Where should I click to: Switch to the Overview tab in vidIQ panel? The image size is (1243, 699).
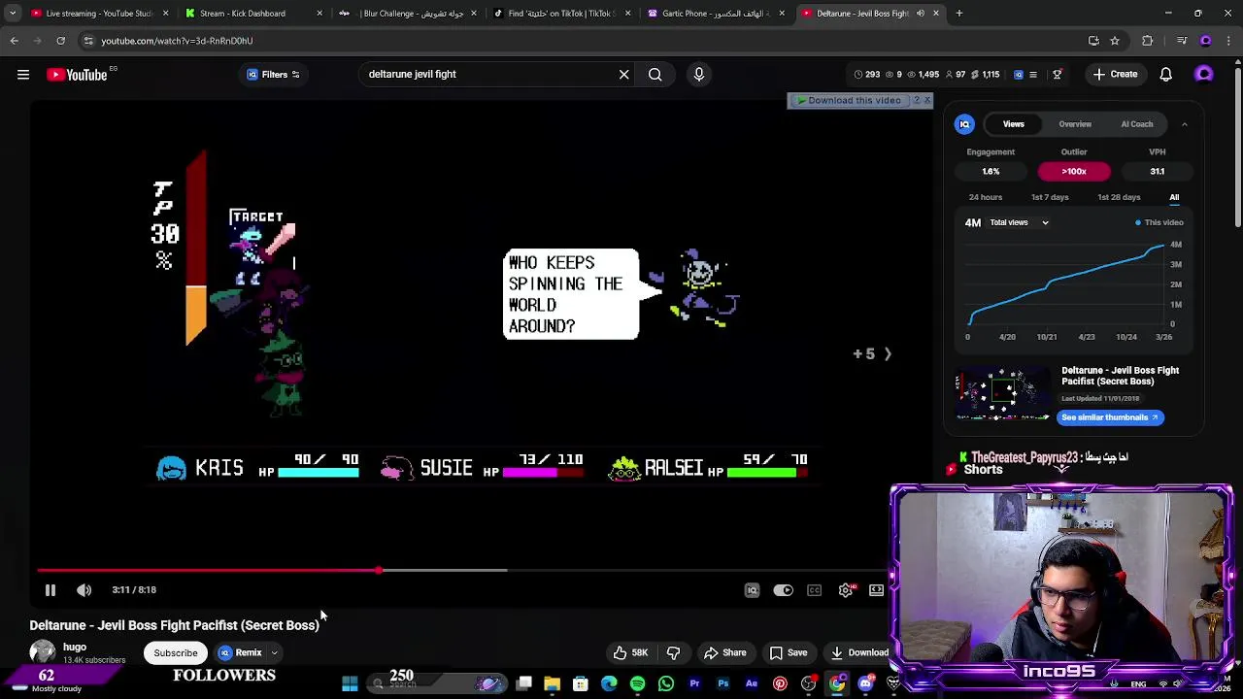1075,124
